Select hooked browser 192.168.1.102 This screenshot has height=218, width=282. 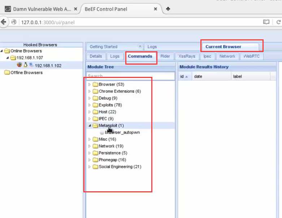48,66
